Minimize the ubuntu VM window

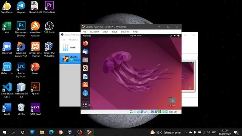[160, 27]
